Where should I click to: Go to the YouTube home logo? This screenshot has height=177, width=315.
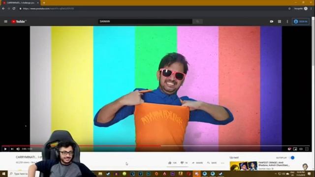[x=19, y=22]
